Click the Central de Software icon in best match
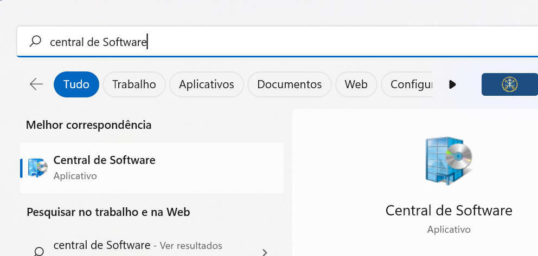This screenshot has width=538, height=256. point(37,168)
